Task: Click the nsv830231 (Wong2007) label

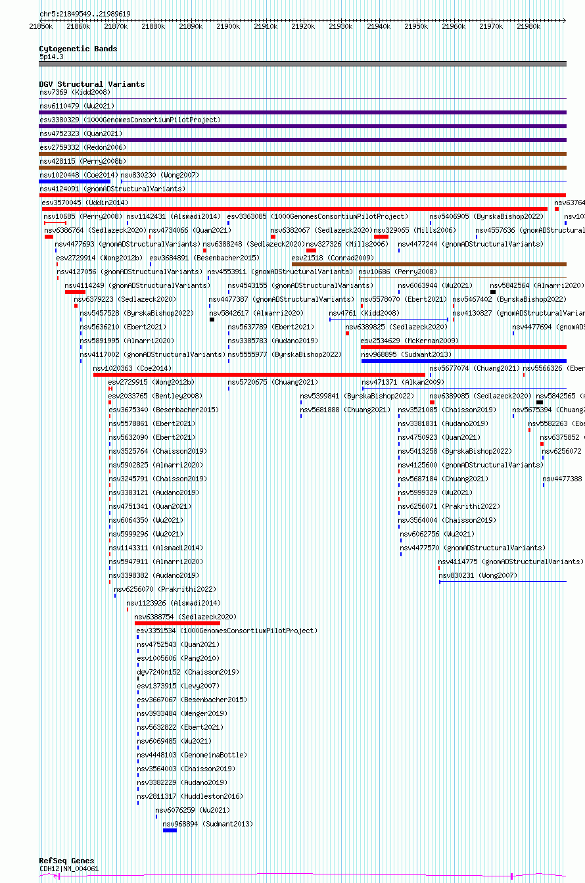Action: pyautogui.click(x=478, y=575)
